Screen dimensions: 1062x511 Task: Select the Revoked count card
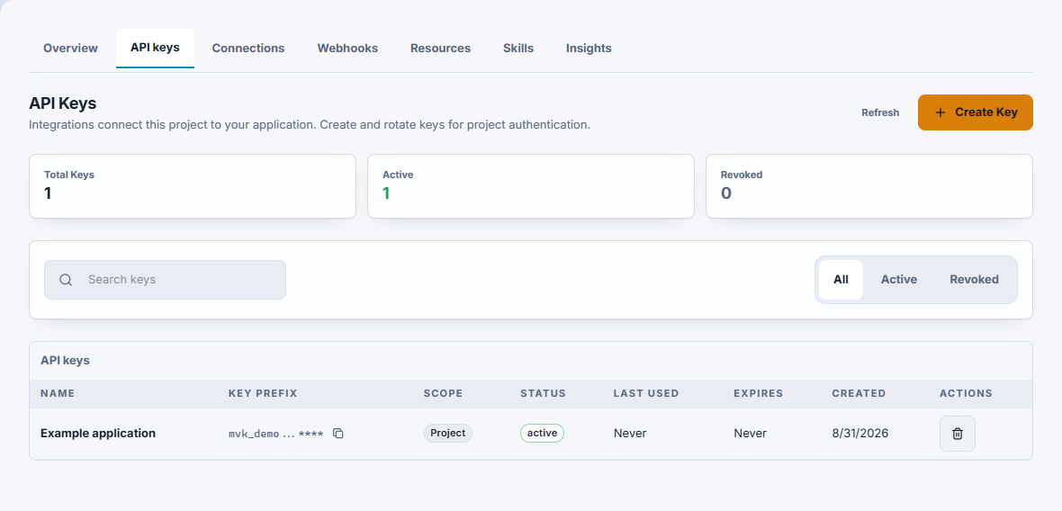tap(869, 186)
